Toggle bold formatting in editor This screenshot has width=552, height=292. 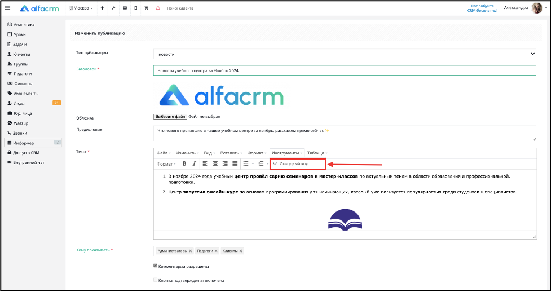(x=184, y=163)
